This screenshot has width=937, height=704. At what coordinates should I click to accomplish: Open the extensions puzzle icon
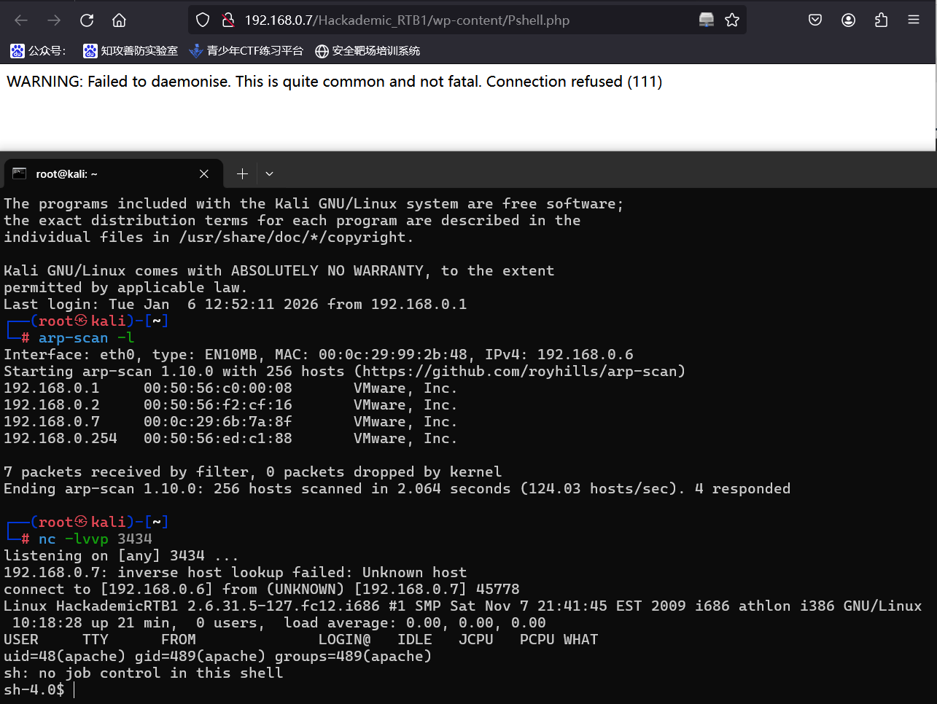coord(881,20)
